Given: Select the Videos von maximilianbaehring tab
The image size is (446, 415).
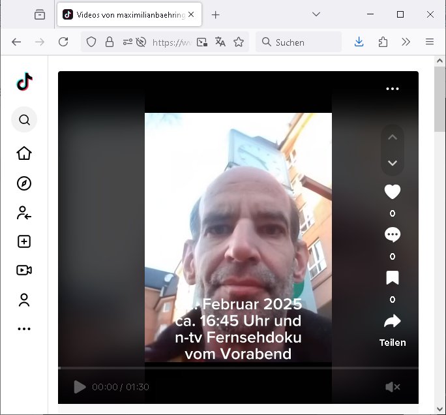Looking at the screenshot, I should (x=124, y=14).
